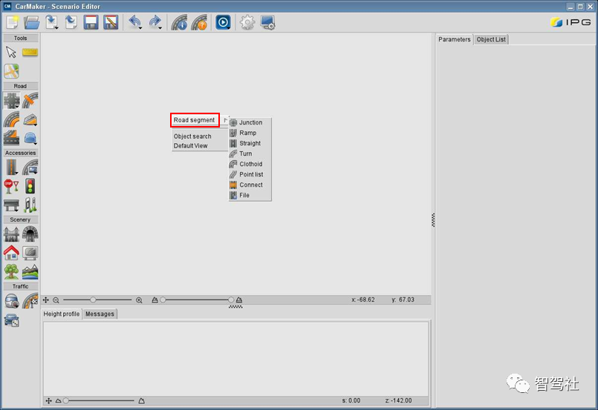Select the billboard sign scenery tool
The image size is (598, 410).
click(x=30, y=253)
